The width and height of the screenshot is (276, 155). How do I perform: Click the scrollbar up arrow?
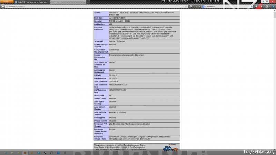(x=275, y=11)
